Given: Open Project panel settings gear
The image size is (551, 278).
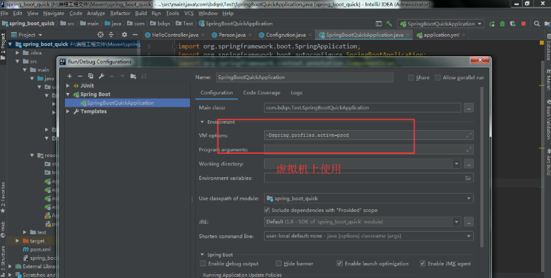Looking at the screenshot, I should (x=124, y=35).
